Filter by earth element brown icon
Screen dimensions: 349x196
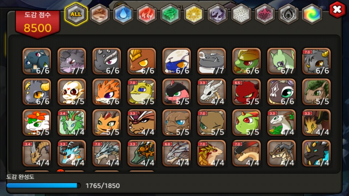click(x=100, y=14)
